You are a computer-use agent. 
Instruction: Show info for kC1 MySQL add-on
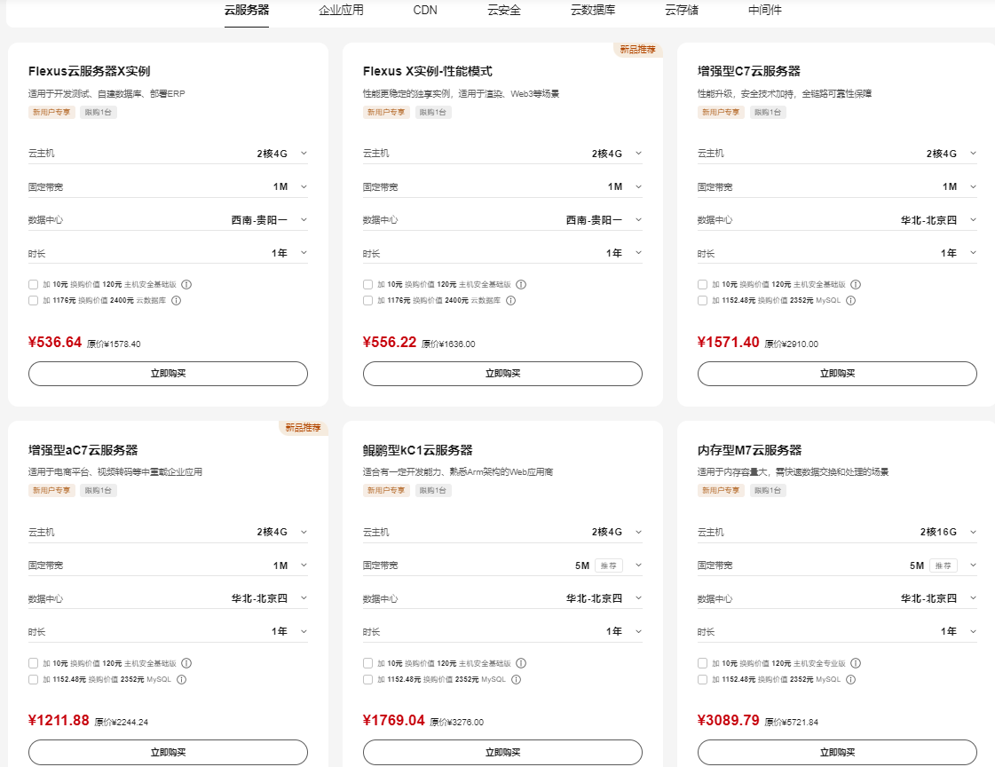(517, 679)
